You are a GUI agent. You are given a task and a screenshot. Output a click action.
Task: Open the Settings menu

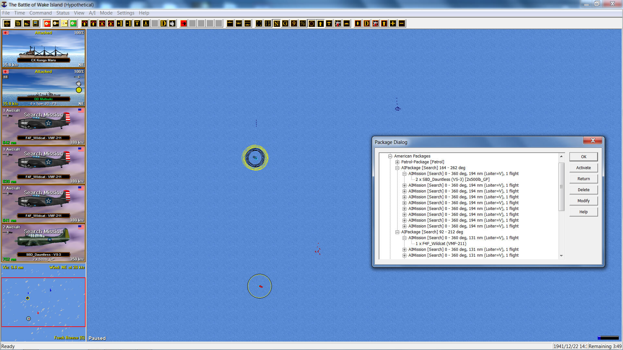tap(125, 13)
